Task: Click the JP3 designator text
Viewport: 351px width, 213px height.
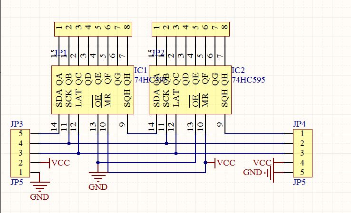Action: click(x=17, y=124)
